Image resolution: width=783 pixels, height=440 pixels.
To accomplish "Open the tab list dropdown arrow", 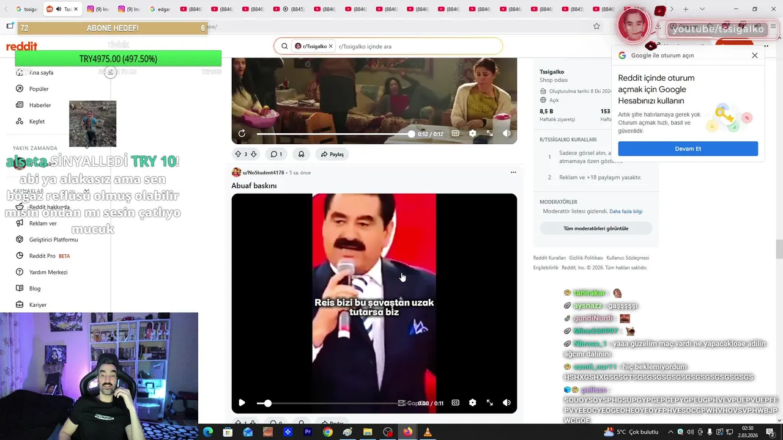I will point(702,9).
